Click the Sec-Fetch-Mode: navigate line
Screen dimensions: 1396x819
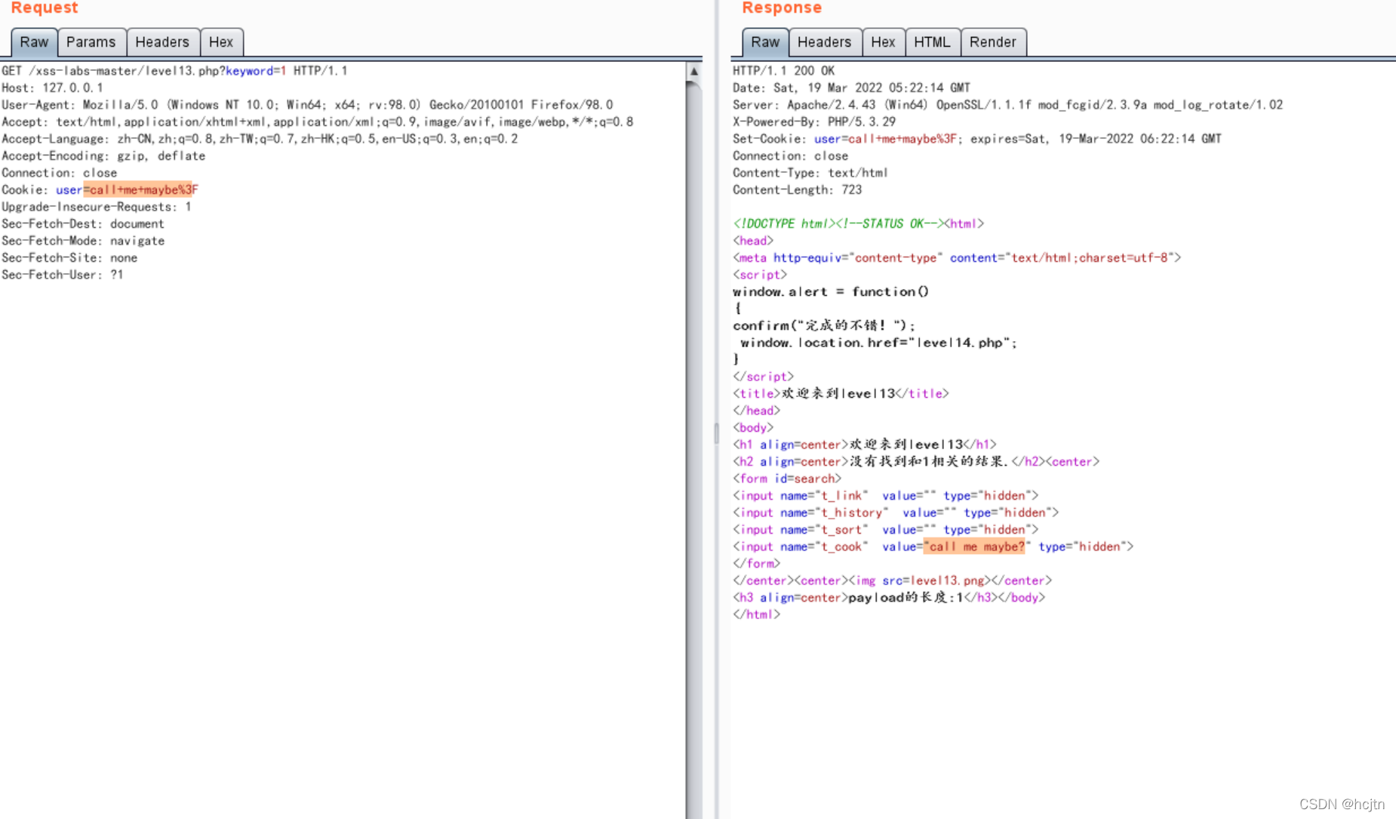(83, 241)
